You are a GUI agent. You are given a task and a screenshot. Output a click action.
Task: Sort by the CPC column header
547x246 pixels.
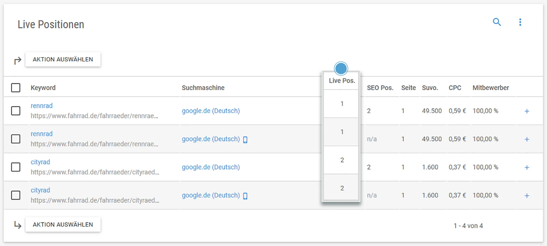click(x=455, y=88)
